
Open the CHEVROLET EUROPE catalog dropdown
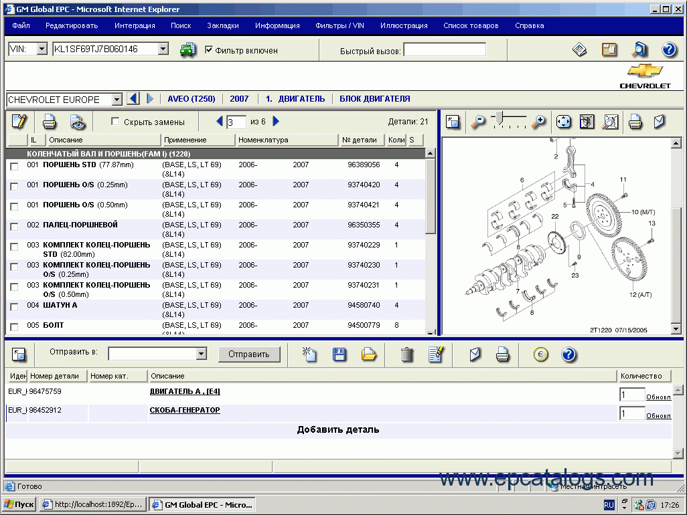pos(117,100)
